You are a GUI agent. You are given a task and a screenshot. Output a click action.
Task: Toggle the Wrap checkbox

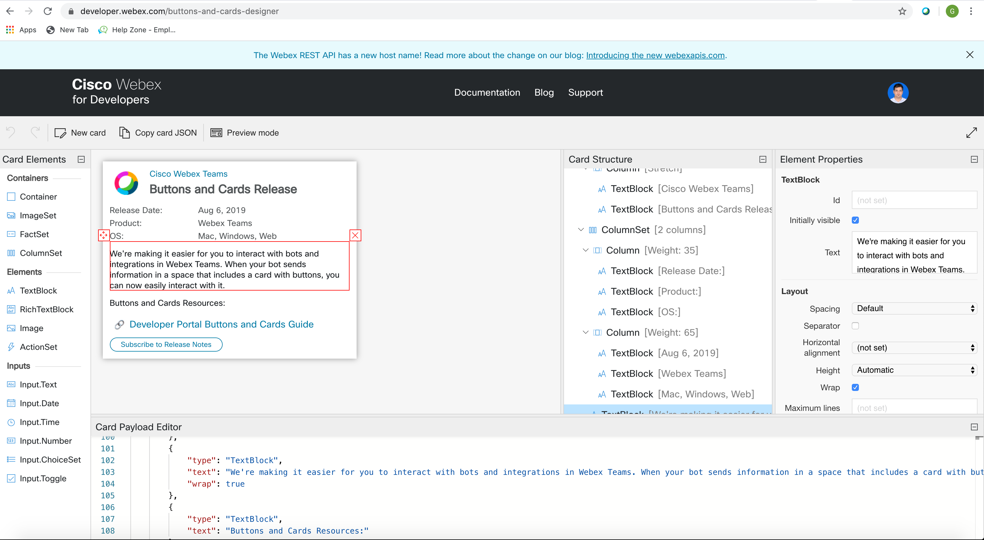(855, 387)
